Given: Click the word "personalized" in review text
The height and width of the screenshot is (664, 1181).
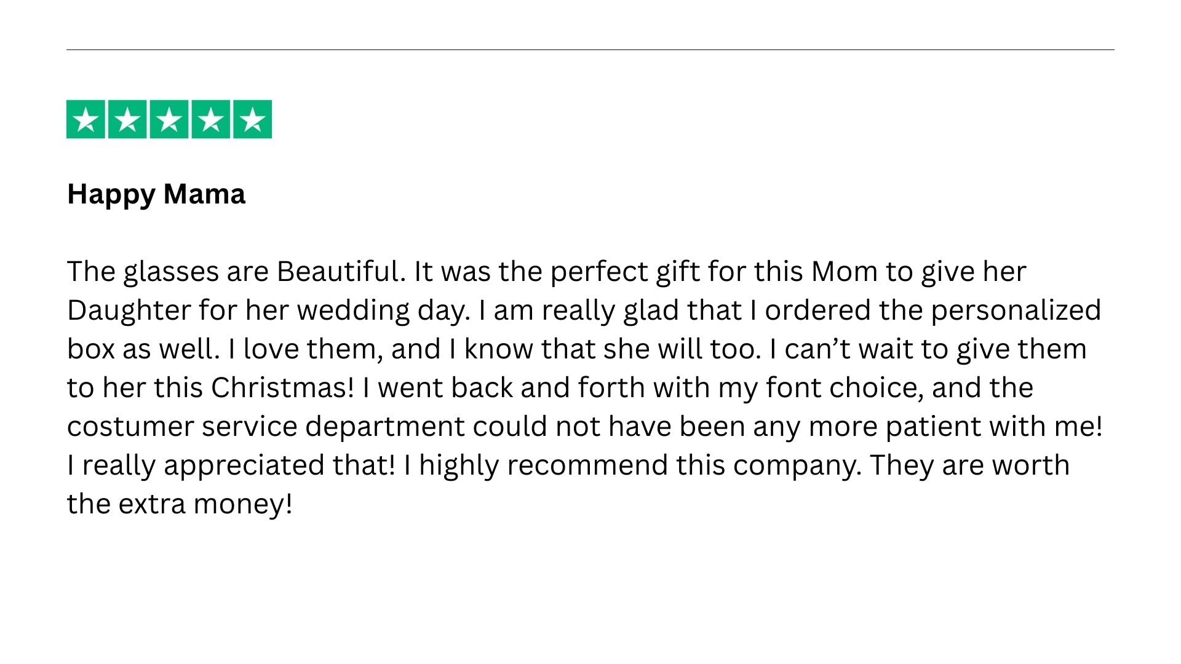Looking at the screenshot, I should click(1016, 310).
